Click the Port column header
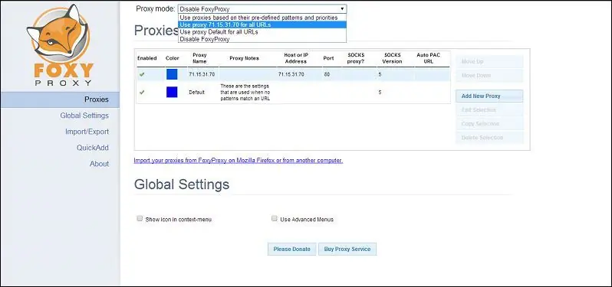Image resolution: width=612 pixels, height=287 pixels. [329, 58]
